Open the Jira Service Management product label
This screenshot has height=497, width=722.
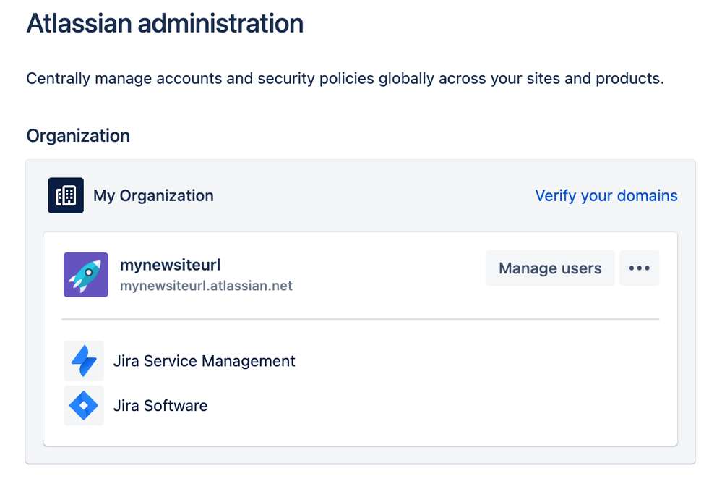[204, 360]
